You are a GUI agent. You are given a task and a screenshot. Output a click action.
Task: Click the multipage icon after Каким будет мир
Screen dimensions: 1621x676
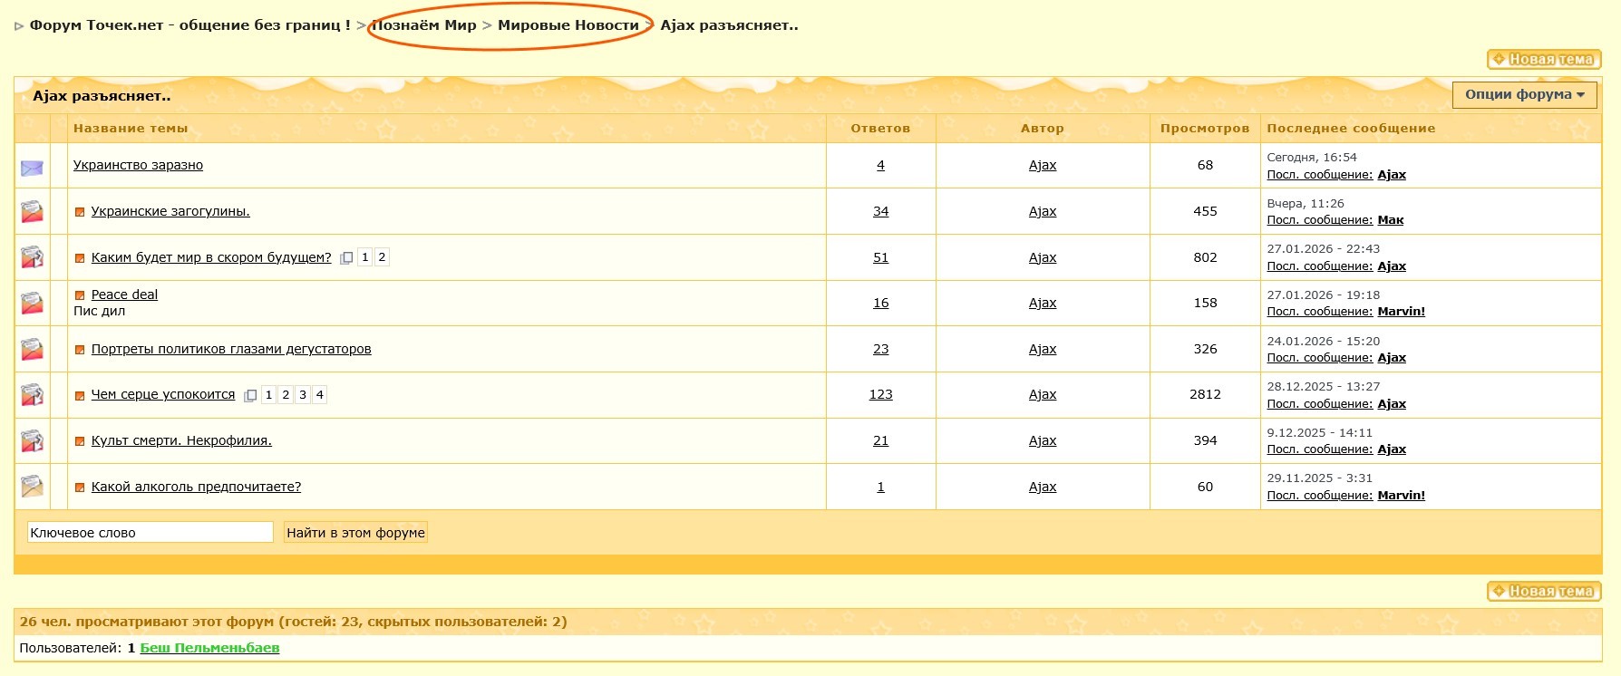point(346,258)
